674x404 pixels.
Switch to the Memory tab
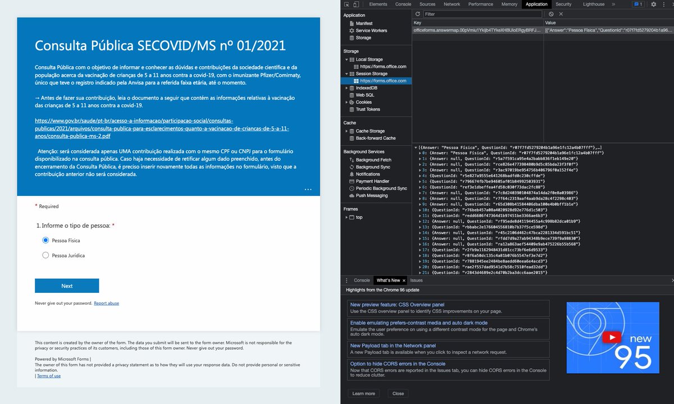tap(509, 4)
